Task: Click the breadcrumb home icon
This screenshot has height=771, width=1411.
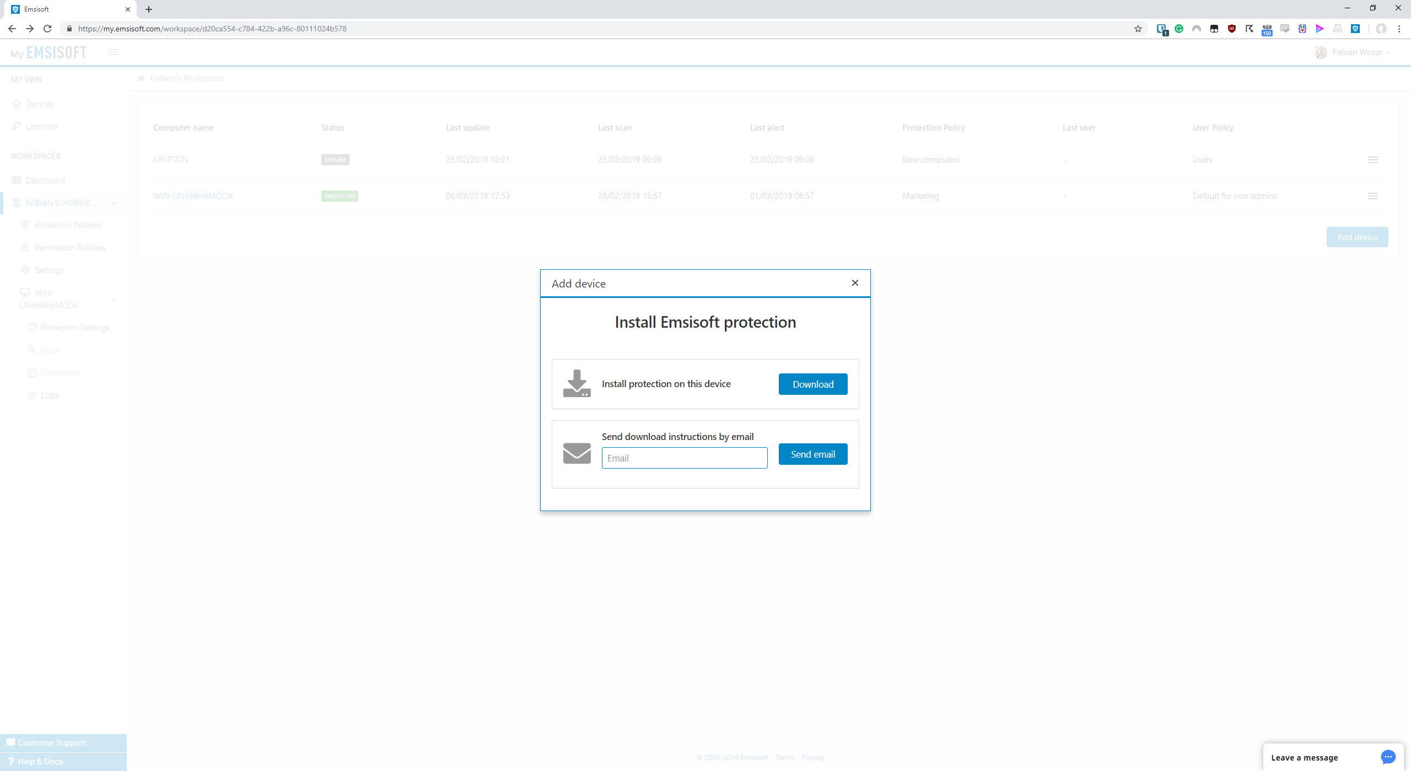Action: (x=141, y=78)
